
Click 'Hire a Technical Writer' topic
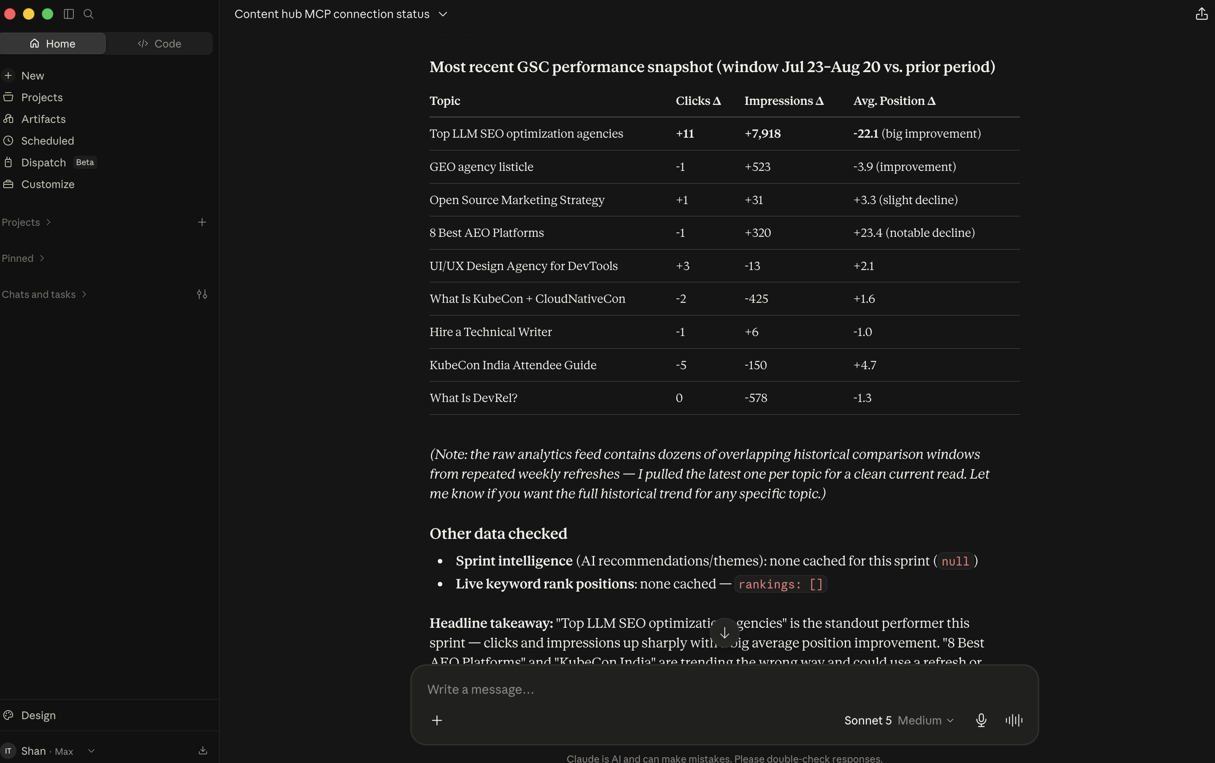pos(490,332)
